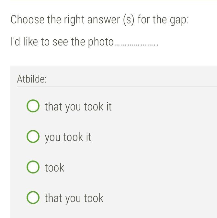Click the "Atbilde:" label

(x=32, y=79)
